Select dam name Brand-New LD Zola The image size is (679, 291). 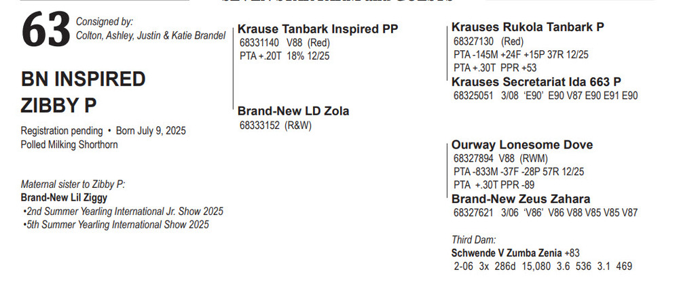click(x=293, y=111)
